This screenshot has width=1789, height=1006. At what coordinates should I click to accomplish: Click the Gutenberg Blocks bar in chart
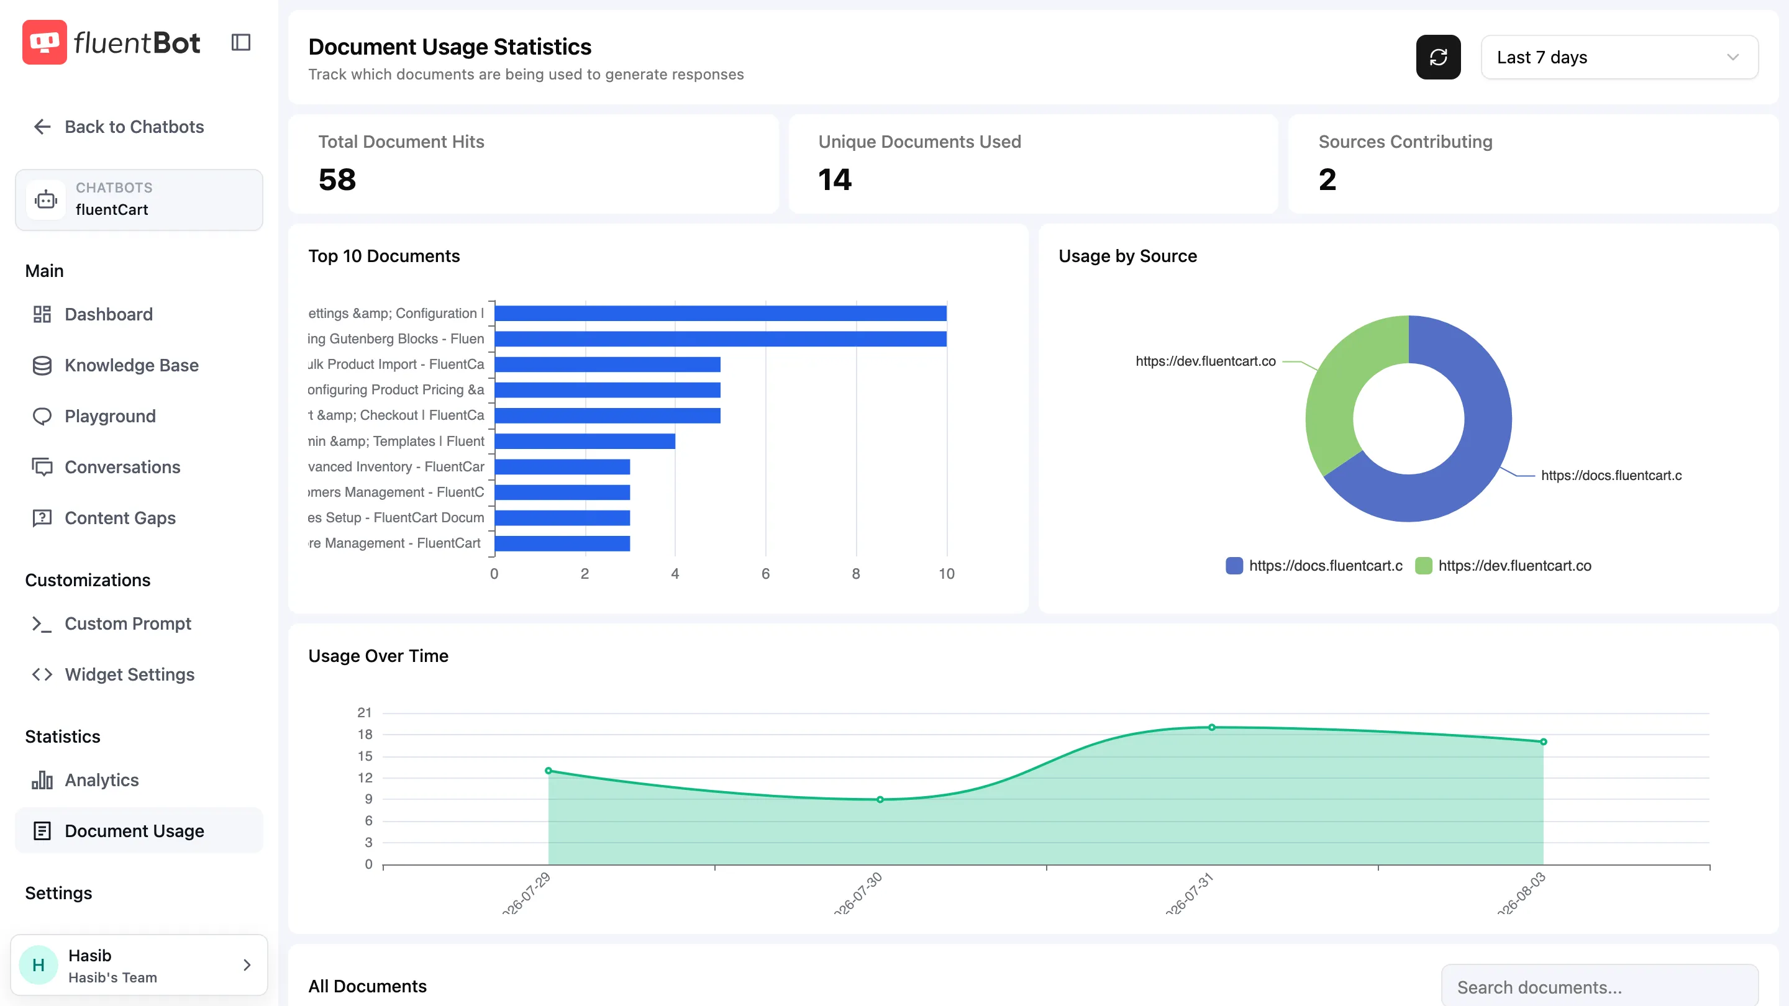(720, 339)
